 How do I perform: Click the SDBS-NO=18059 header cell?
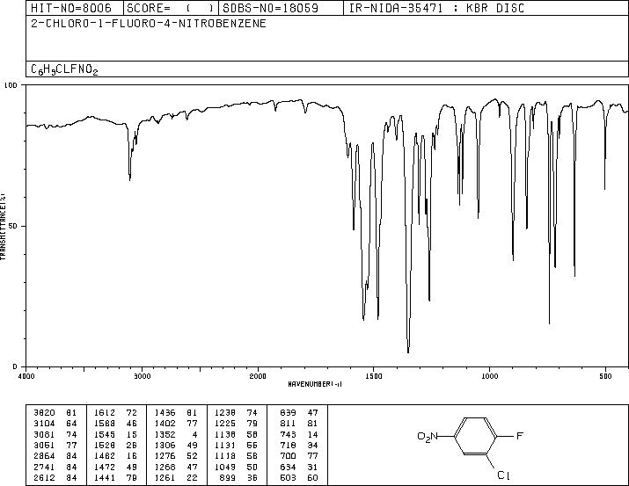[x=271, y=8]
